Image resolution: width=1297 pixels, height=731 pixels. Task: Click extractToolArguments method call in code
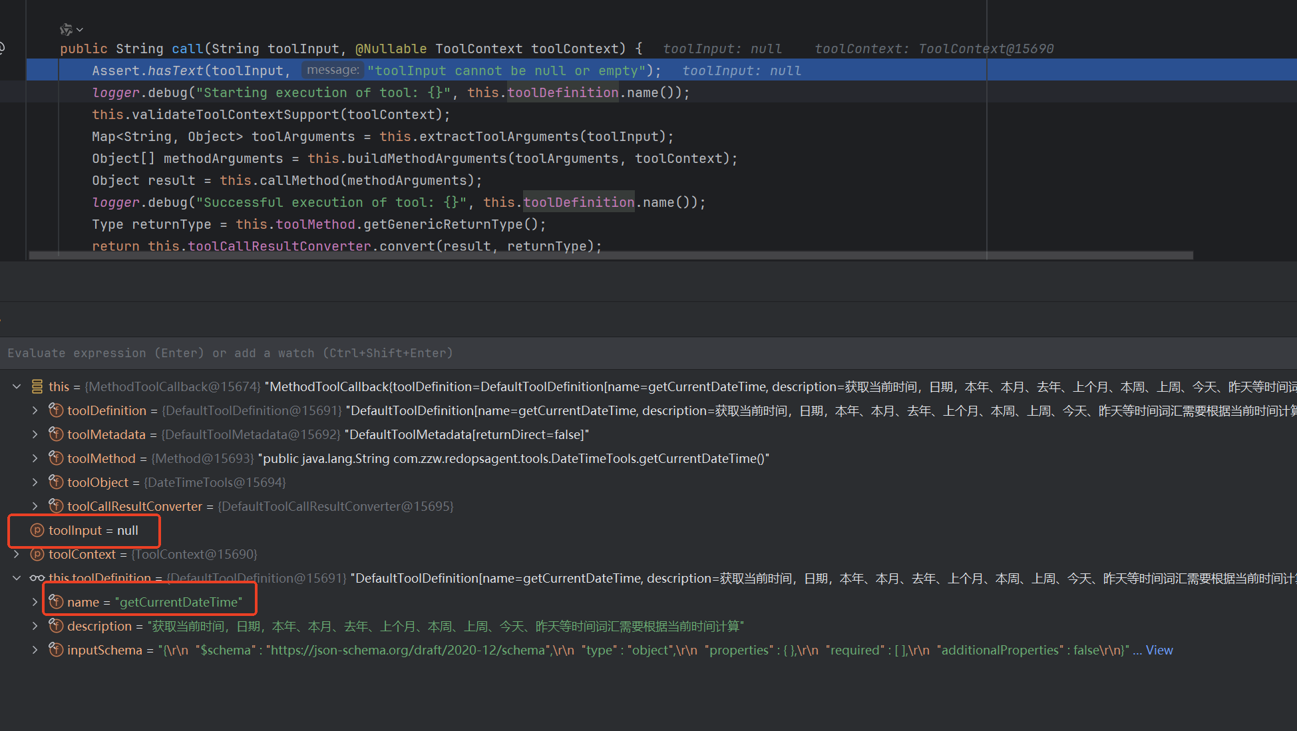point(499,136)
